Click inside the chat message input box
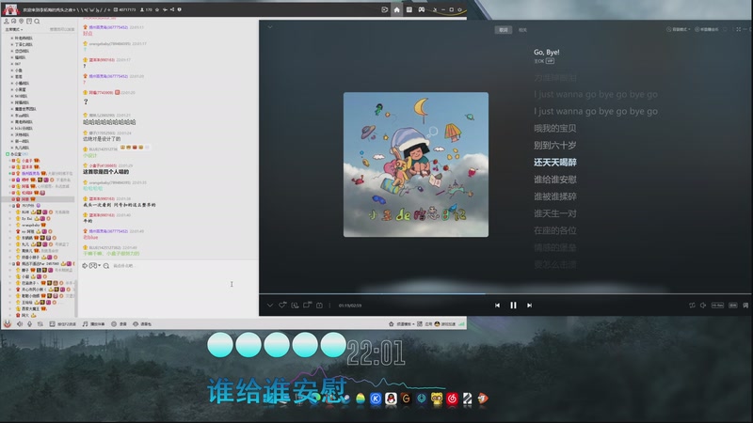753x423 pixels. click(168, 292)
